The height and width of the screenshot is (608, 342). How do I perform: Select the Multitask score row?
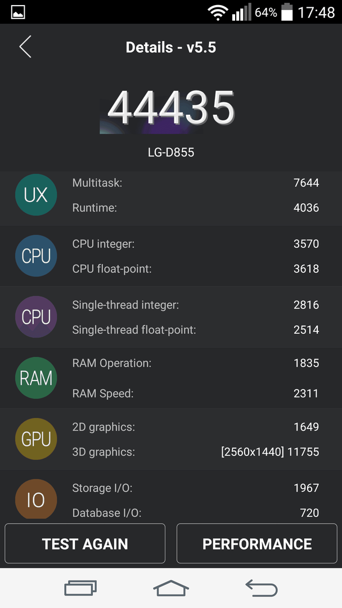point(196,182)
